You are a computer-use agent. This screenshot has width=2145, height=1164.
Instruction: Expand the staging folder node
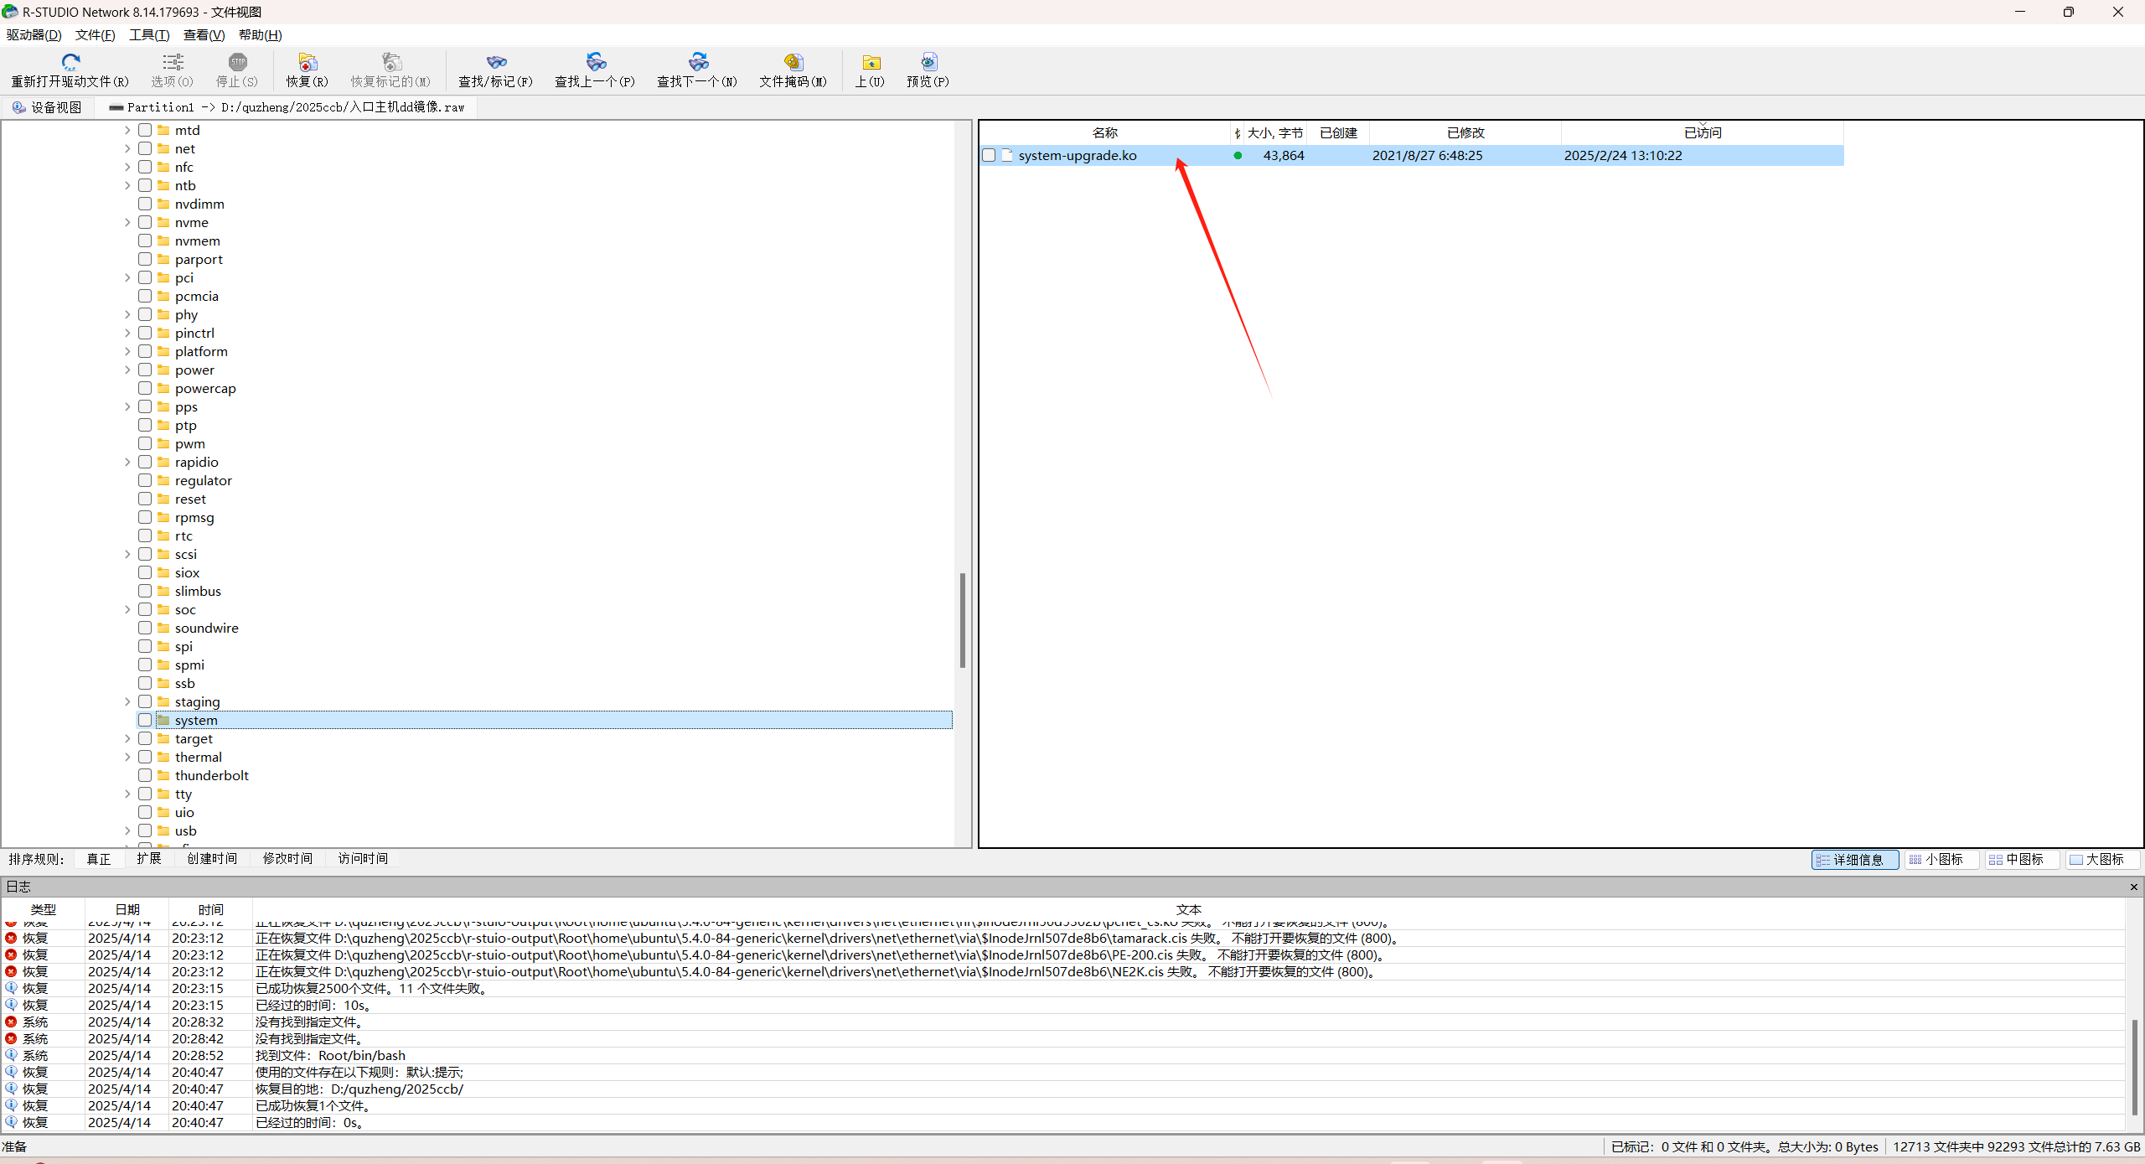tap(127, 701)
